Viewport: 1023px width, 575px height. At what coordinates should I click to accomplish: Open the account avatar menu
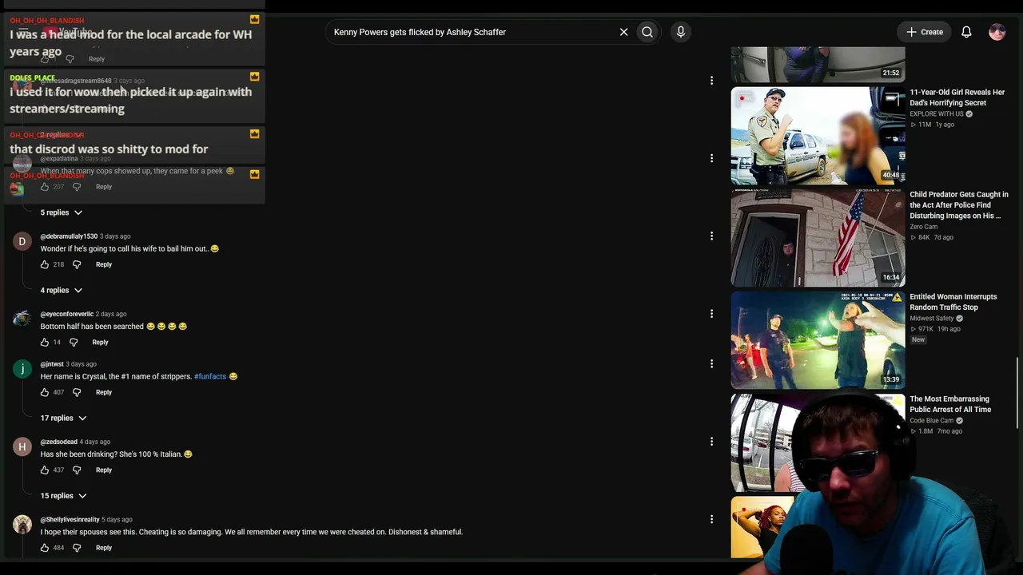(x=997, y=32)
